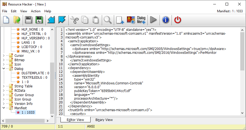
Task: Open a file with the folder icon
Action: coord(17,20)
